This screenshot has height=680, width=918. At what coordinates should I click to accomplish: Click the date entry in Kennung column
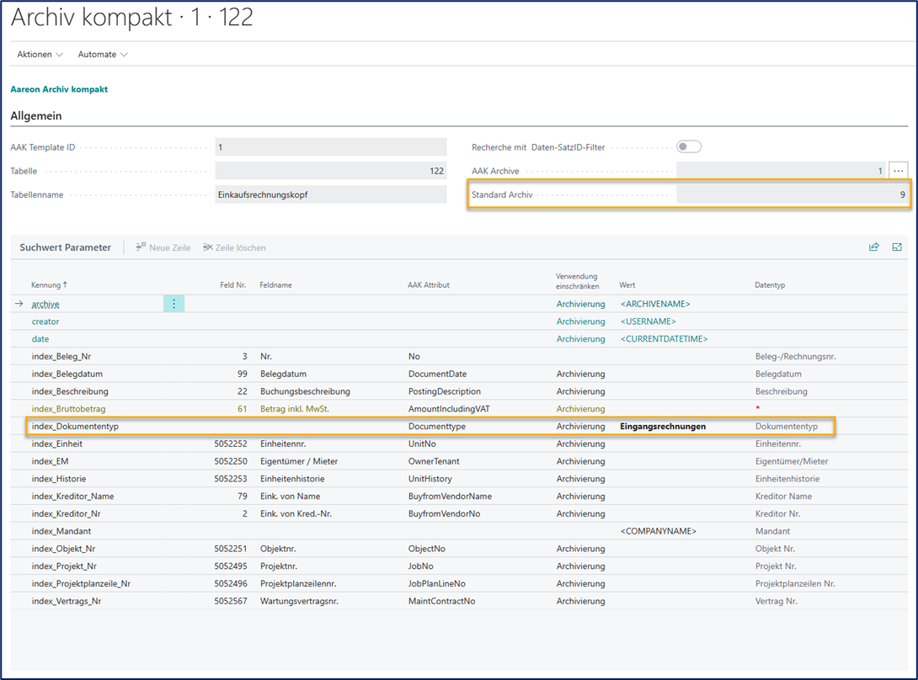tap(40, 339)
